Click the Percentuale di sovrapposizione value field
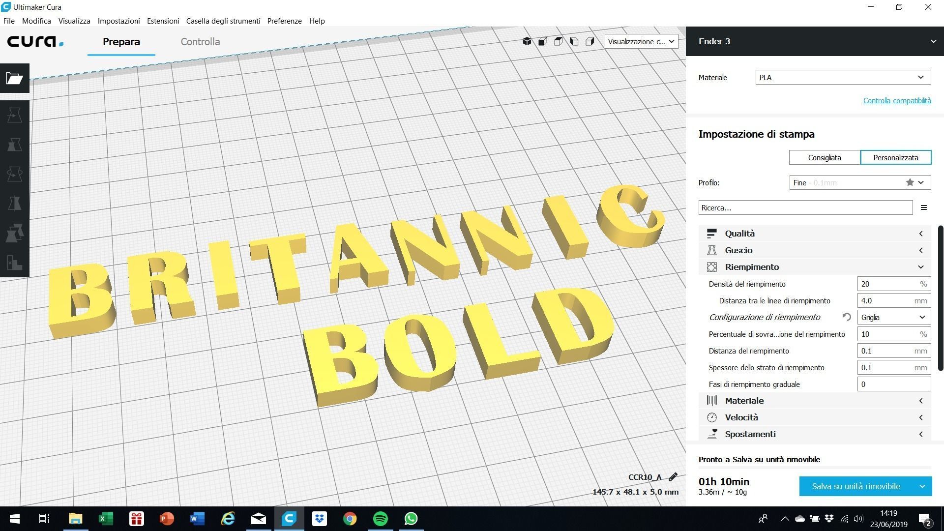944x531 pixels. [x=894, y=334]
